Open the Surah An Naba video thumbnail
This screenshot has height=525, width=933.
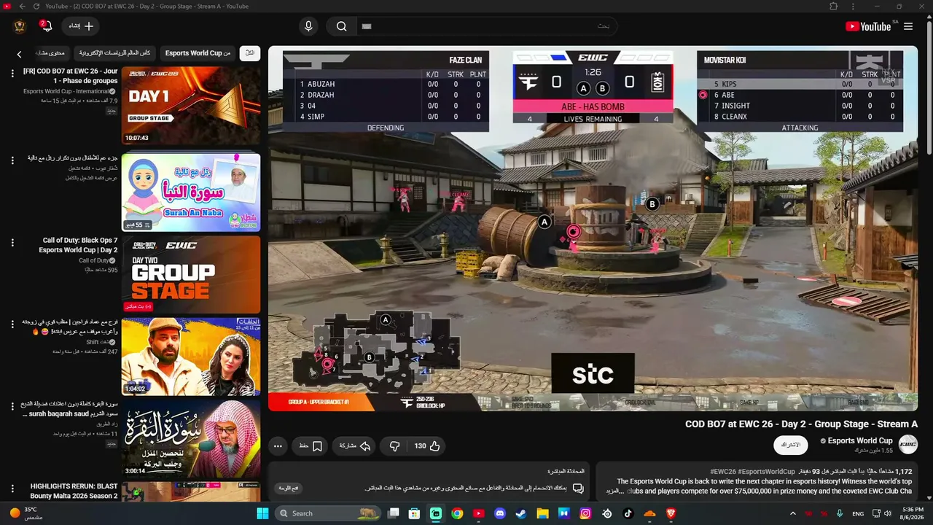point(191,192)
